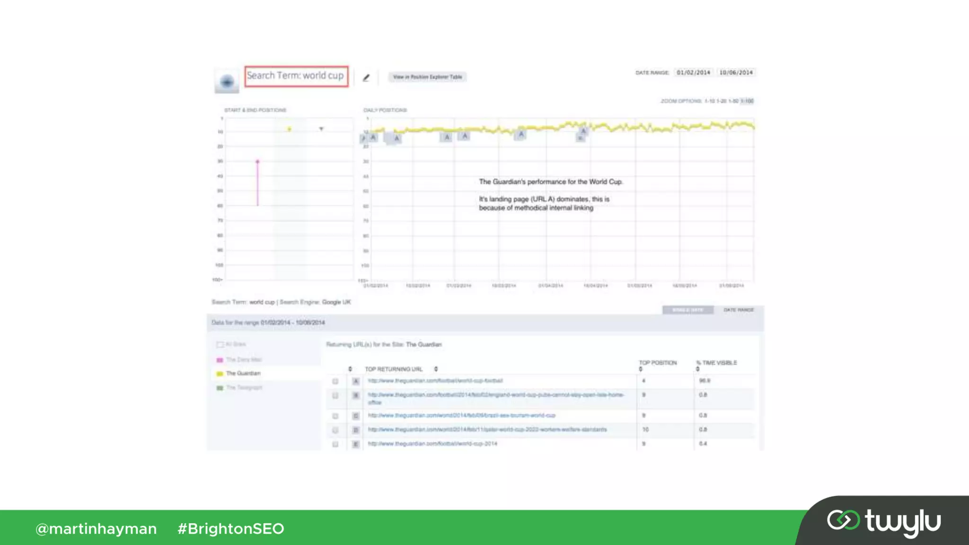Select the 1-100 zoom option
Screen dimensions: 969x545
pyautogui.click(x=748, y=101)
